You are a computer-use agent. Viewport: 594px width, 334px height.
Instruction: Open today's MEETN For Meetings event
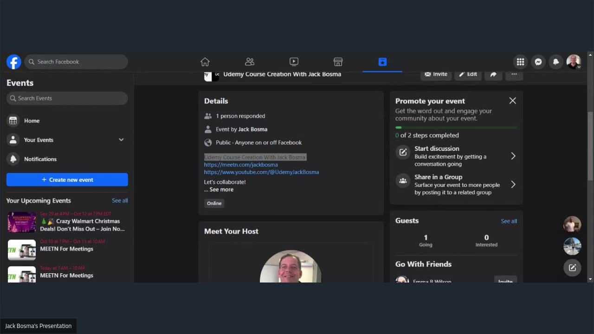(x=67, y=274)
